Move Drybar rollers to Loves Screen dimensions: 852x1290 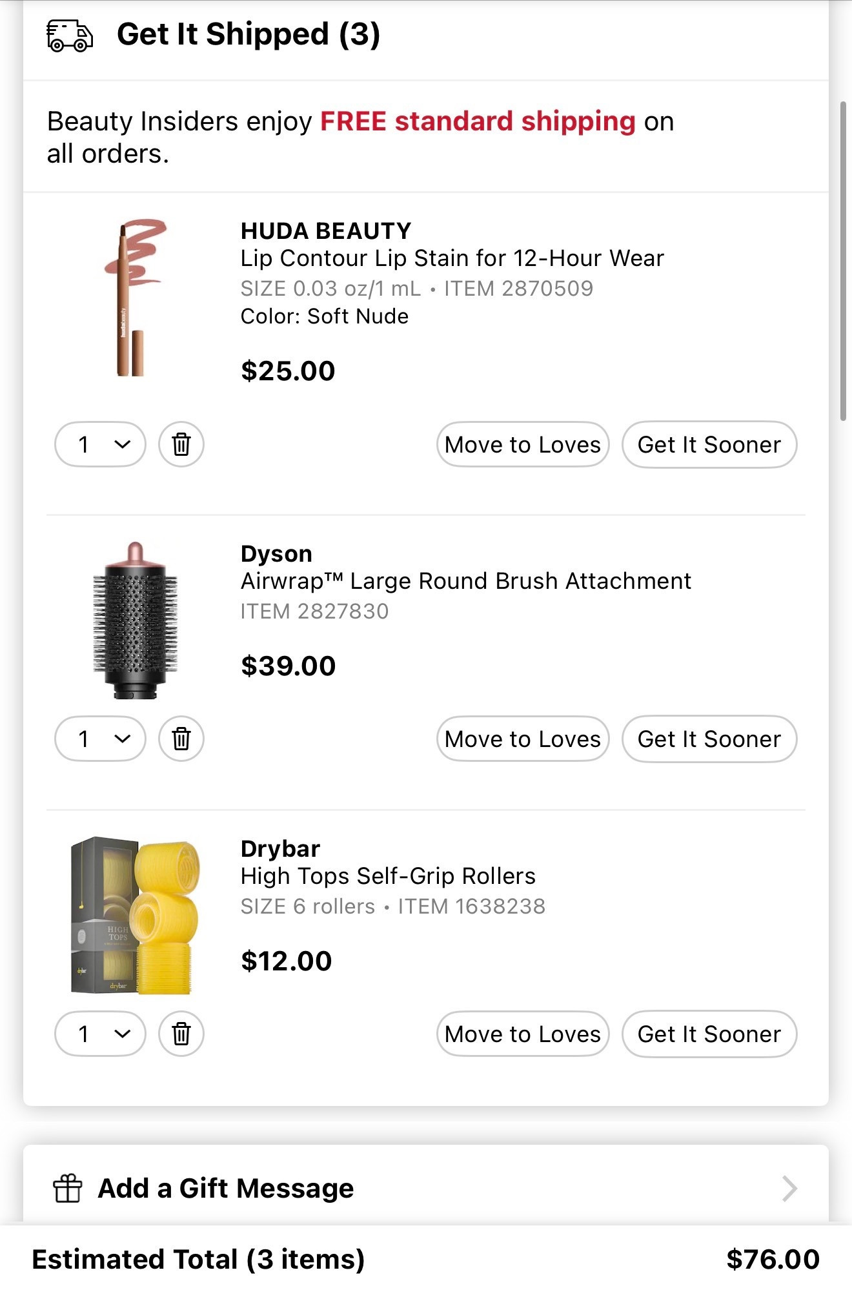tap(523, 1034)
